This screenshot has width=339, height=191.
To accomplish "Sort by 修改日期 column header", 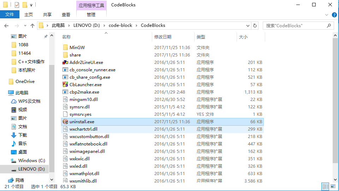I will pos(163,37).
